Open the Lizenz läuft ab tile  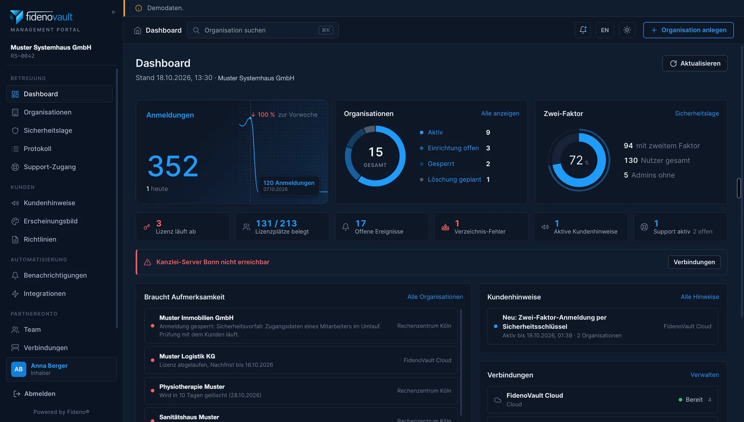(x=183, y=227)
